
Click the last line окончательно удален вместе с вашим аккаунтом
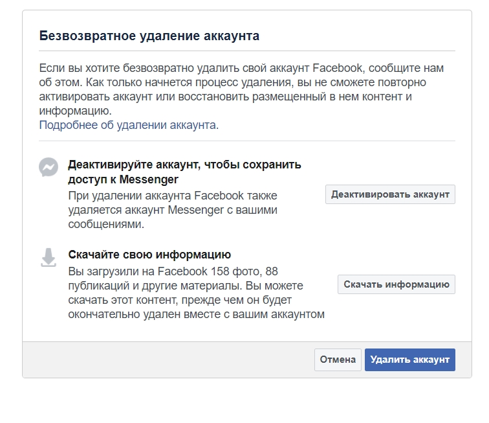pyautogui.click(x=196, y=314)
